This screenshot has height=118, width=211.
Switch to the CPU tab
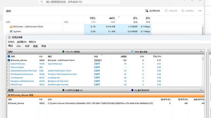[19, 46]
